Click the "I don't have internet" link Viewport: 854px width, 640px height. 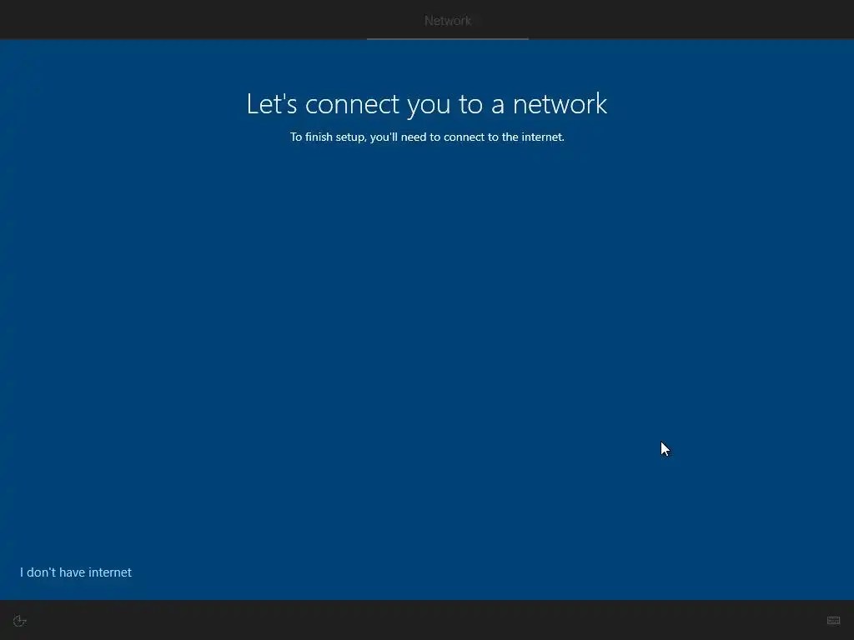[76, 572]
